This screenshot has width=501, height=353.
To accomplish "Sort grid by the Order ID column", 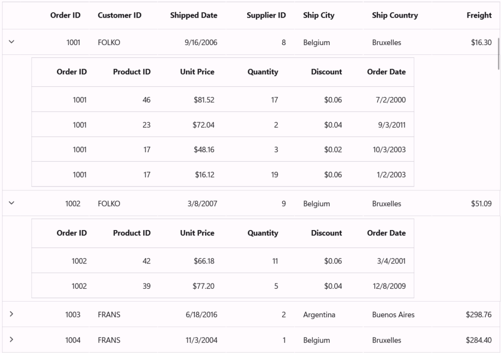I will [66, 15].
